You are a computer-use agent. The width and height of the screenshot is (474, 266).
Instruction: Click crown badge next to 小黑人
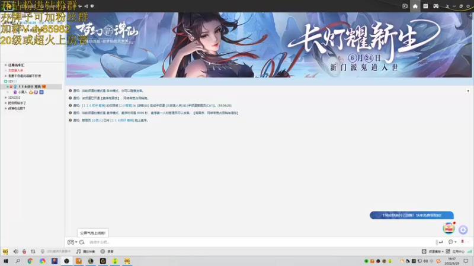tap(31, 92)
